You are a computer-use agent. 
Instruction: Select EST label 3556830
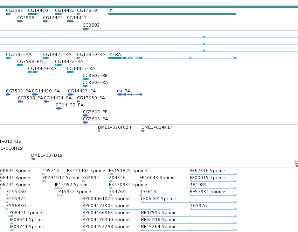(16, 206)
